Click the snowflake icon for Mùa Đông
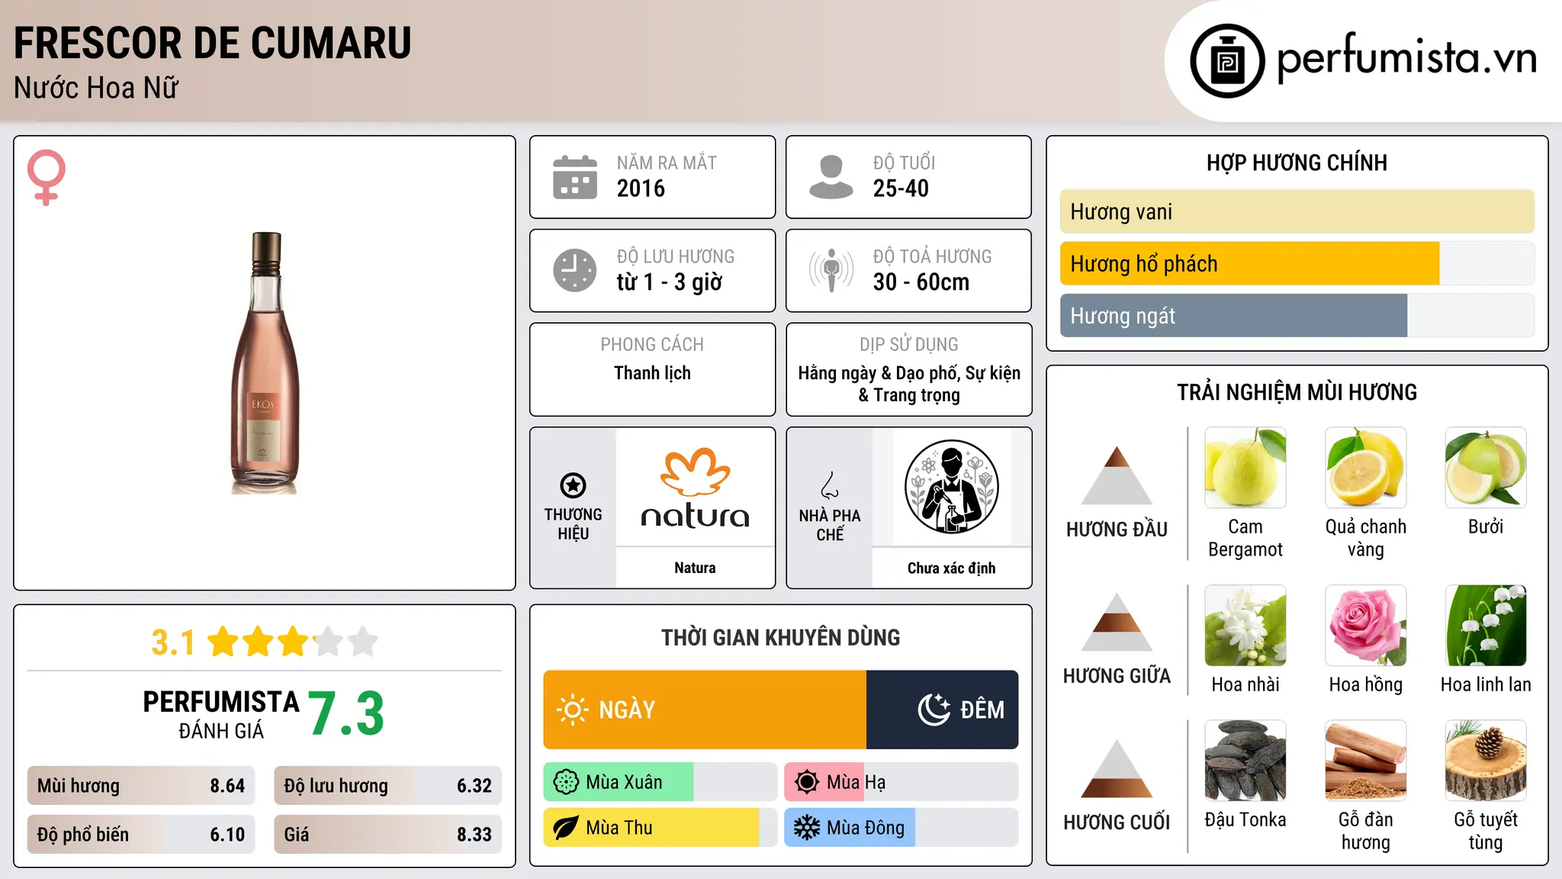This screenshot has width=1562, height=879. (807, 828)
